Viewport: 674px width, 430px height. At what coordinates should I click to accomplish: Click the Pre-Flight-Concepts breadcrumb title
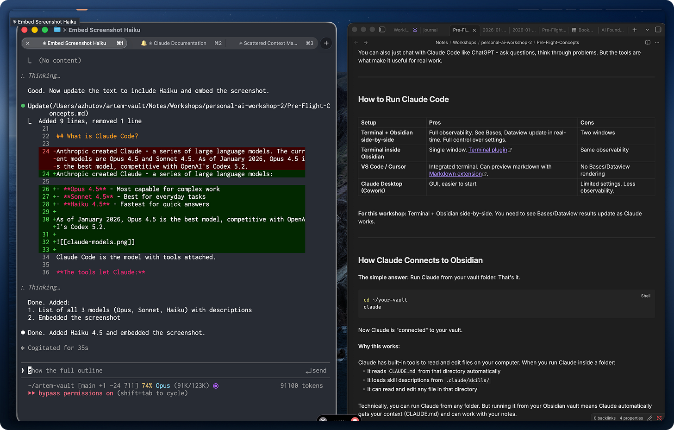[x=558, y=43]
